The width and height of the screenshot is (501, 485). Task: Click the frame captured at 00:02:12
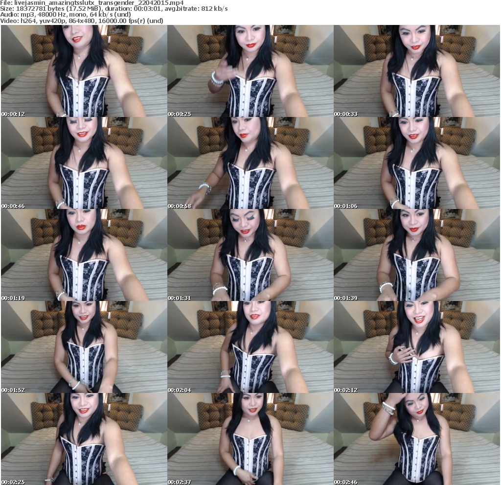(x=417, y=347)
